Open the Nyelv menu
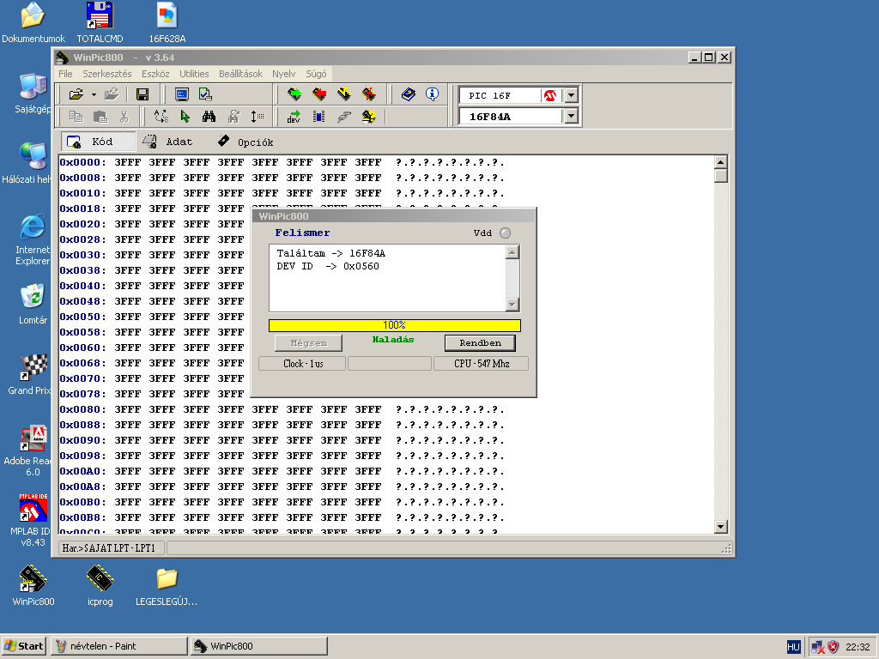This screenshot has width=879, height=659. [x=283, y=74]
